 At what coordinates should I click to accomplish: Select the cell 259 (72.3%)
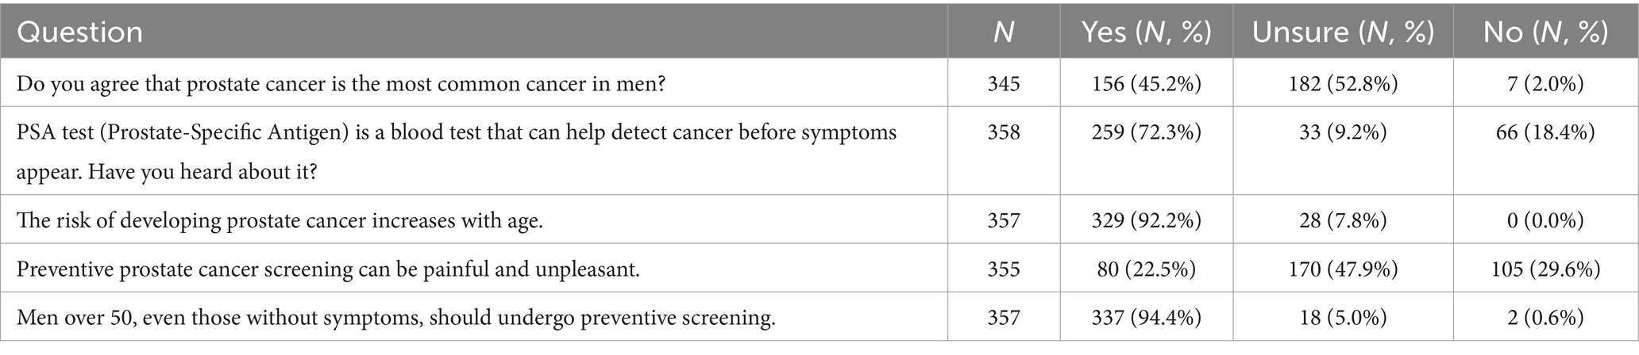tap(1146, 132)
